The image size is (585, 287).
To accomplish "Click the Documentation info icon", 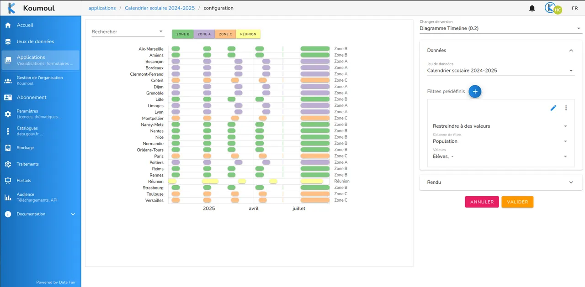I will coord(8,214).
